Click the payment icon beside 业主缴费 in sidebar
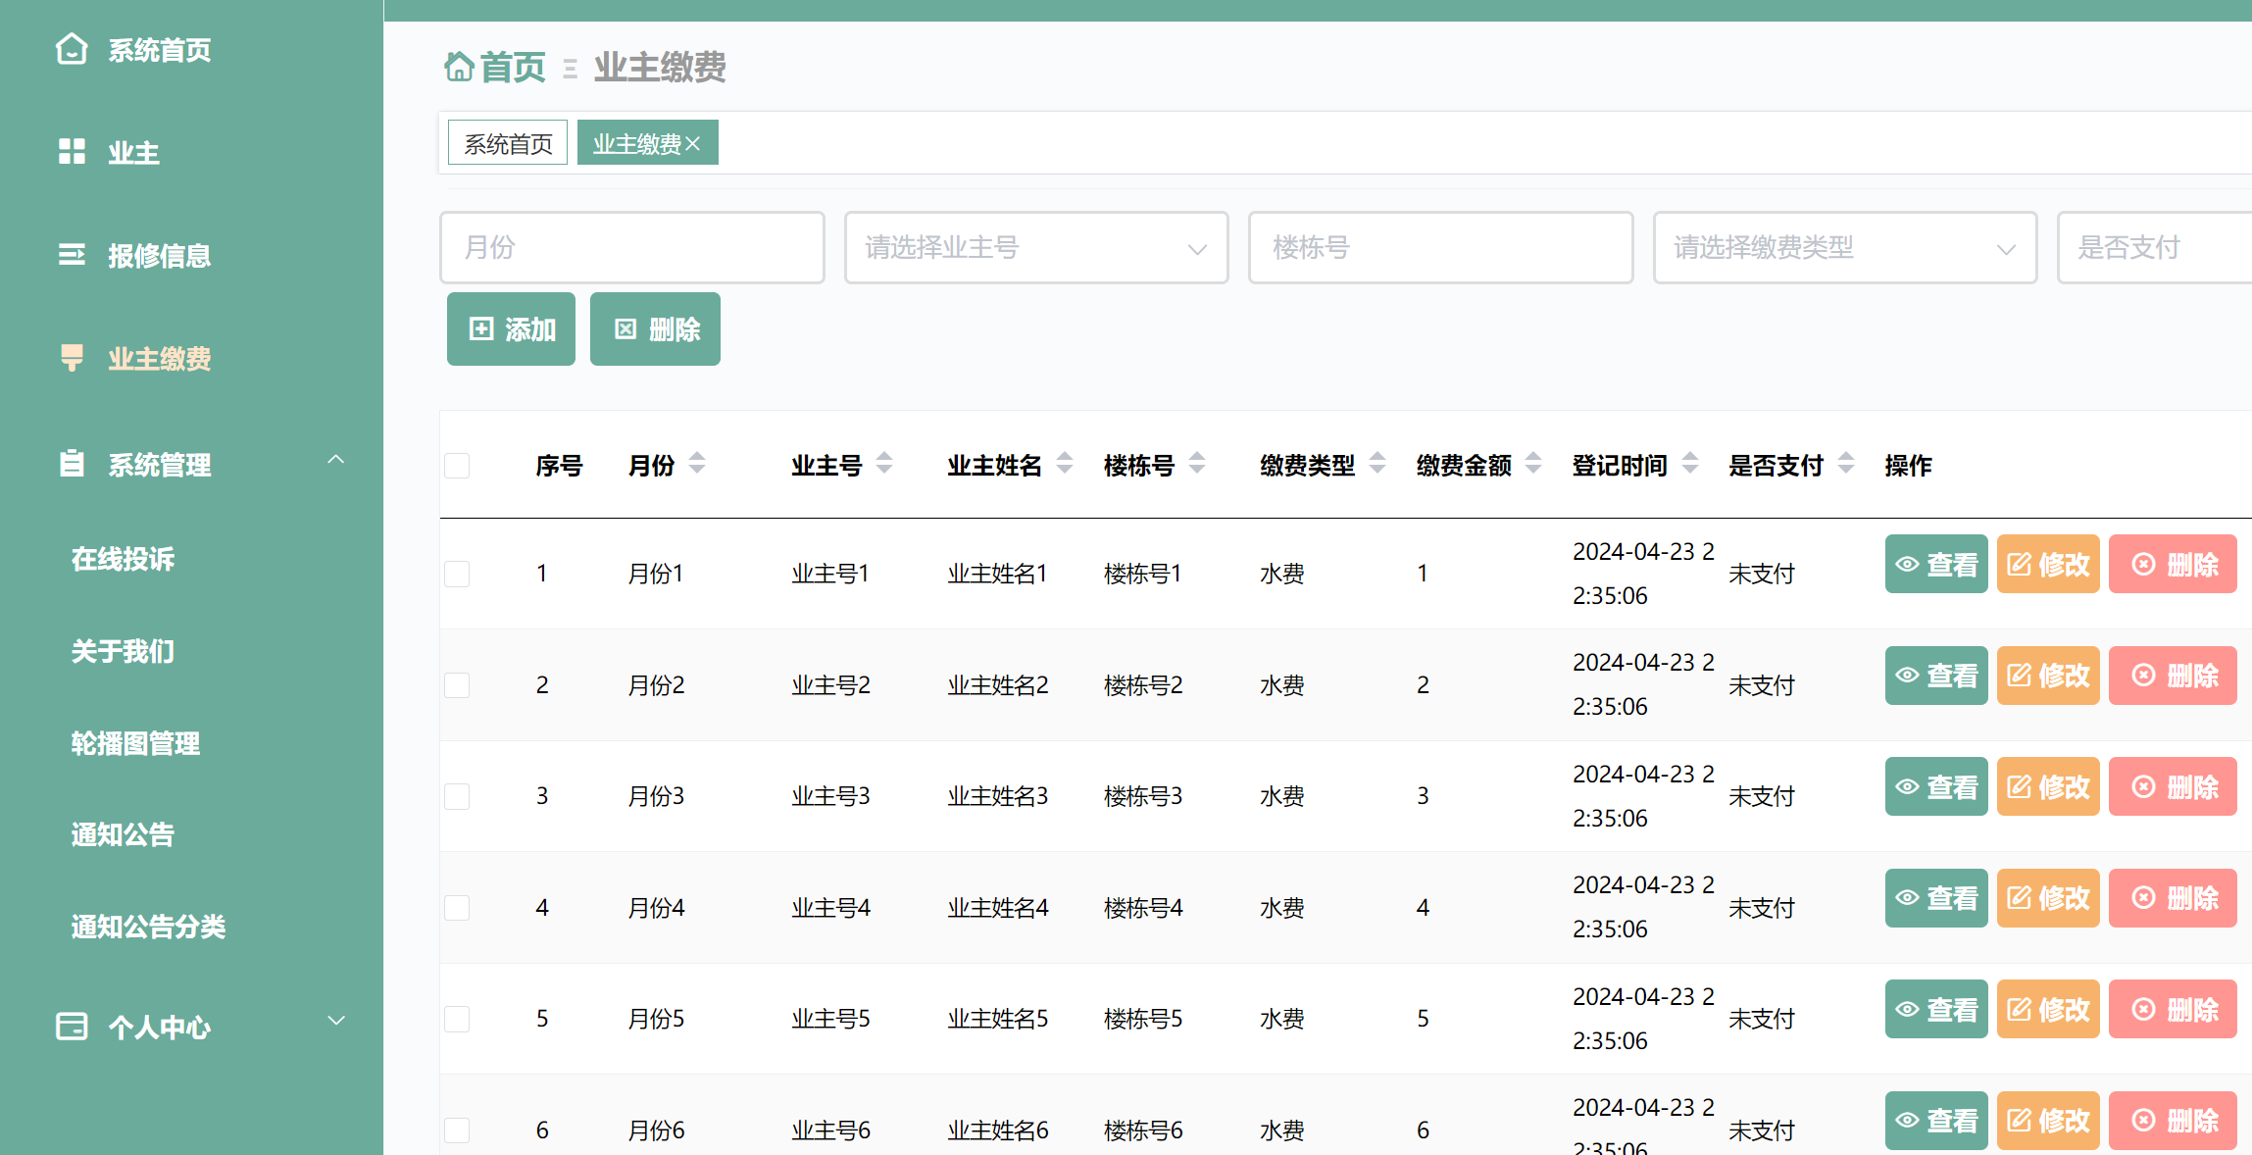2252x1155 pixels. coord(72,358)
